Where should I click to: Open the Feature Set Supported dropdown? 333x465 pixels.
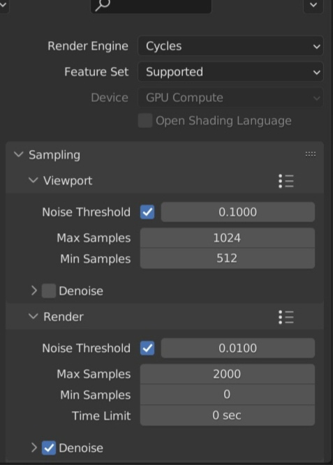(230, 72)
